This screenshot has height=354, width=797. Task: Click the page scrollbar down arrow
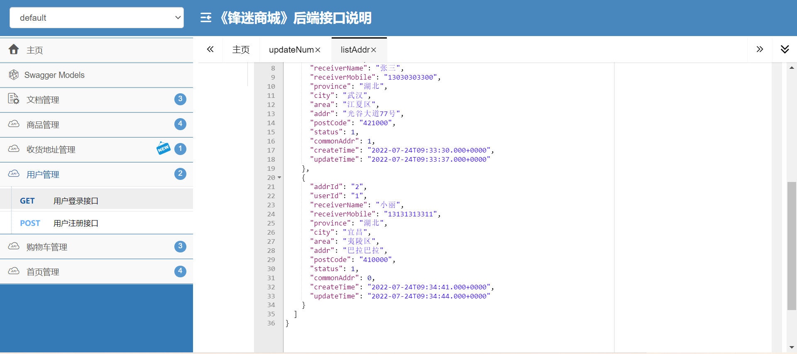tap(792, 347)
